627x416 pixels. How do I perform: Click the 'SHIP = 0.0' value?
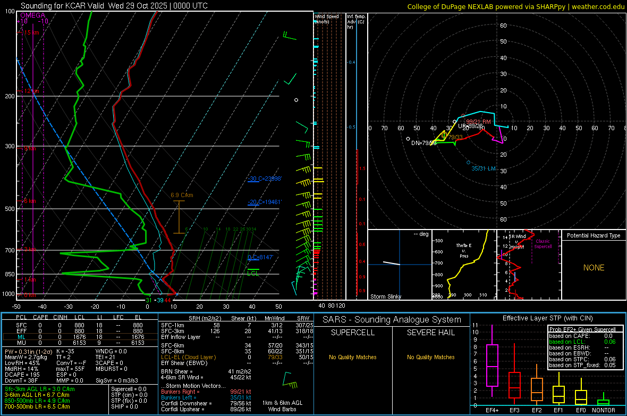tap(124, 406)
